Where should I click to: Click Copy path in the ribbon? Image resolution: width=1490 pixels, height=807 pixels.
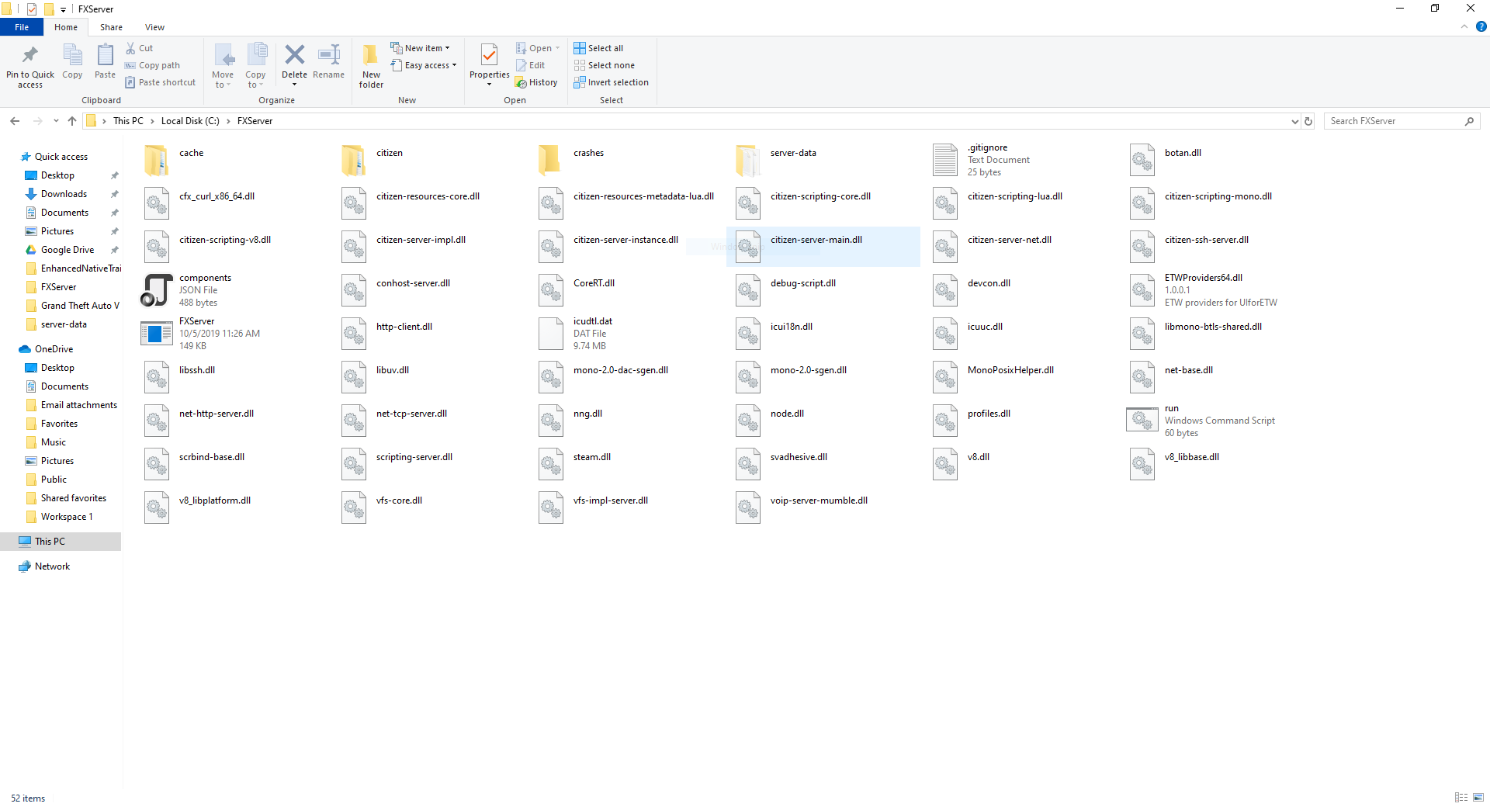pos(153,65)
